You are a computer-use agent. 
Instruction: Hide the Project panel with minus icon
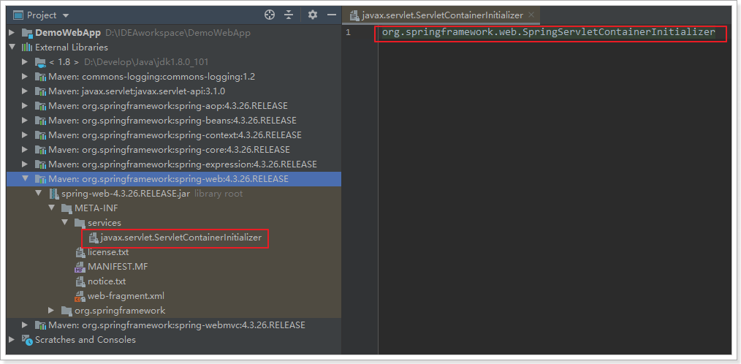[x=331, y=15]
